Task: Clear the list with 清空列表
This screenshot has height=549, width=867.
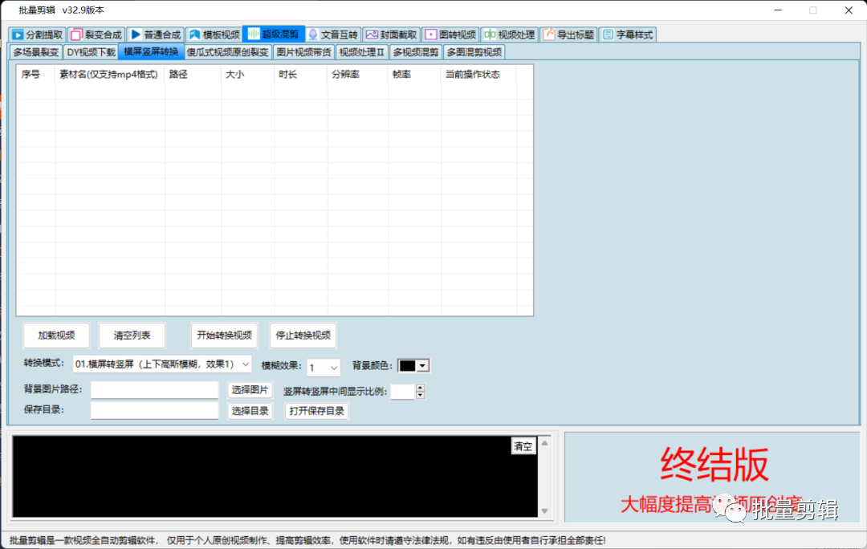Action: click(132, 335)
